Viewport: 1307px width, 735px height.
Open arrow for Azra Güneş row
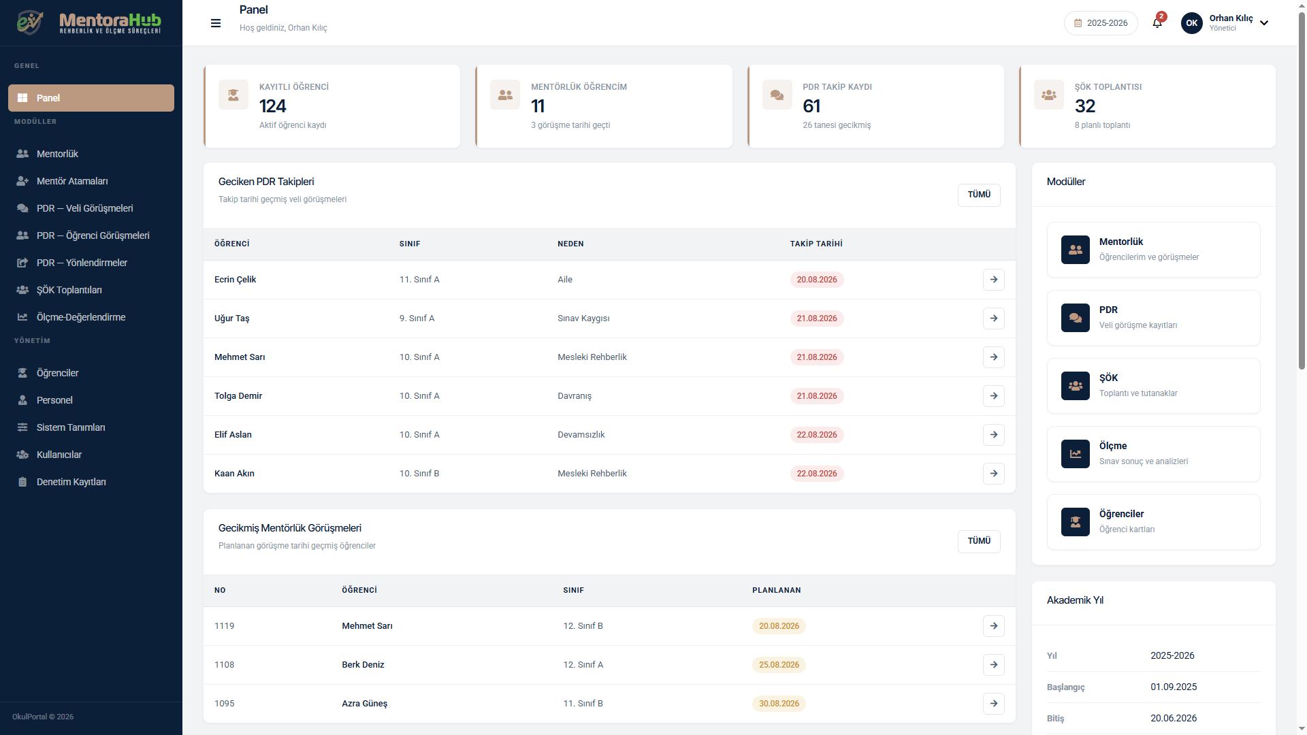click(994, 704)
